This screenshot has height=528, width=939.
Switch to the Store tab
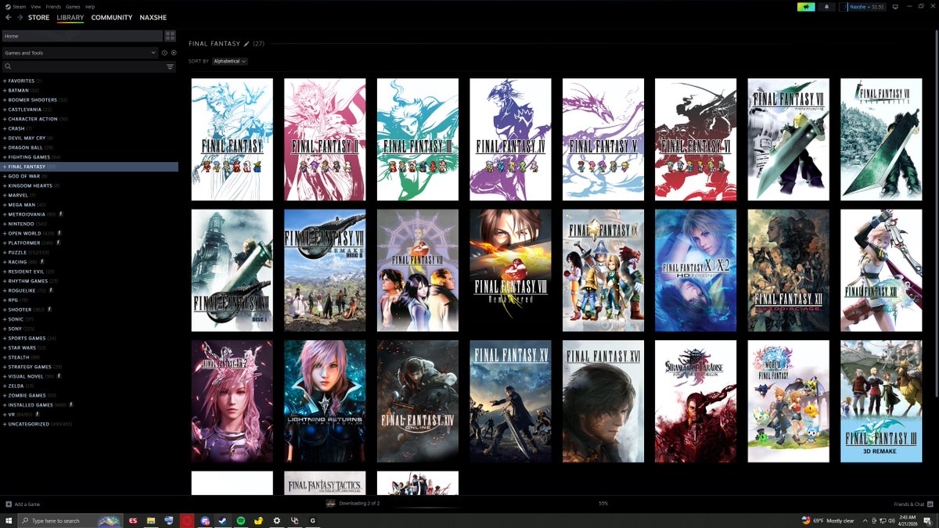[38, 17]
